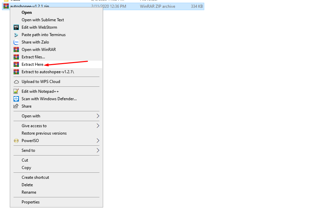Click the WebStorm icon in context menu

[16, 27]
